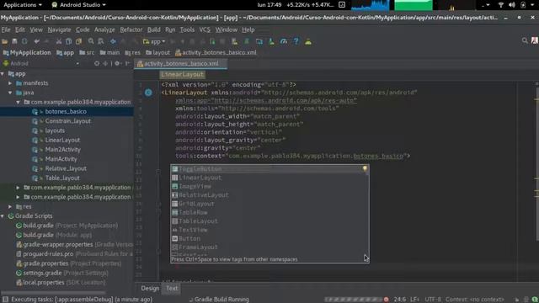This screenshot has width=539, height=303.
Task: Select Table_layout in project tree
Action: (62, 178)
